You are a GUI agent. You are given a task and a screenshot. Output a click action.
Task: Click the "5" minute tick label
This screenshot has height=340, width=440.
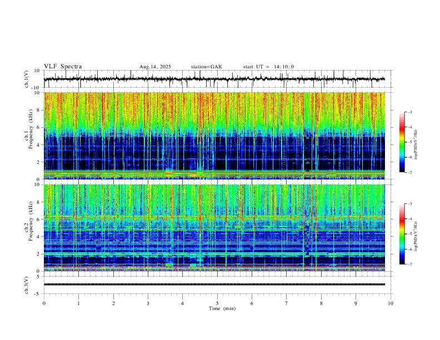tap(217, 303)
